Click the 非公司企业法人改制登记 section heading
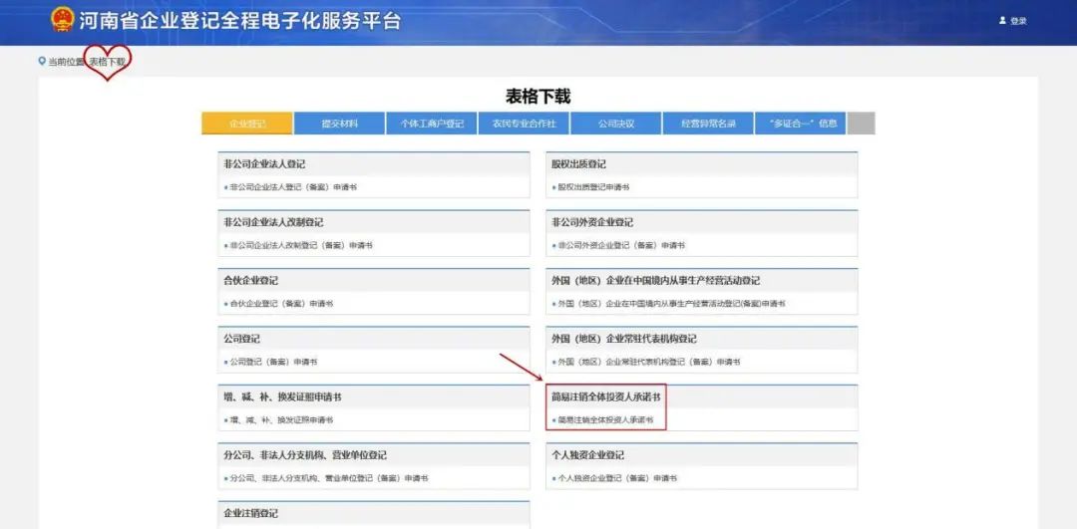Image resolution: width=1077 pixels, height=529 pixels. tap(273, 223)
